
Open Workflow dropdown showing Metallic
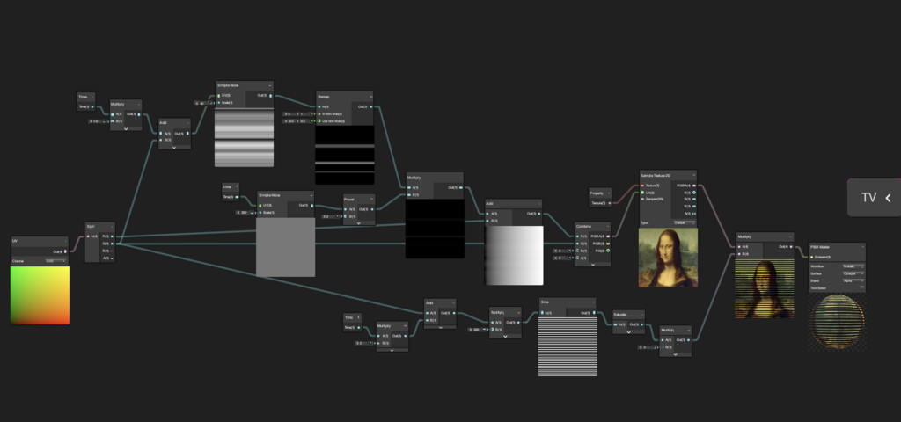[x=853, y=266]
